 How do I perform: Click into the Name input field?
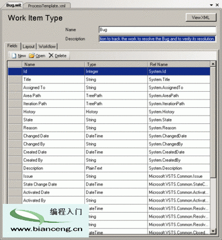coord(157,30)
